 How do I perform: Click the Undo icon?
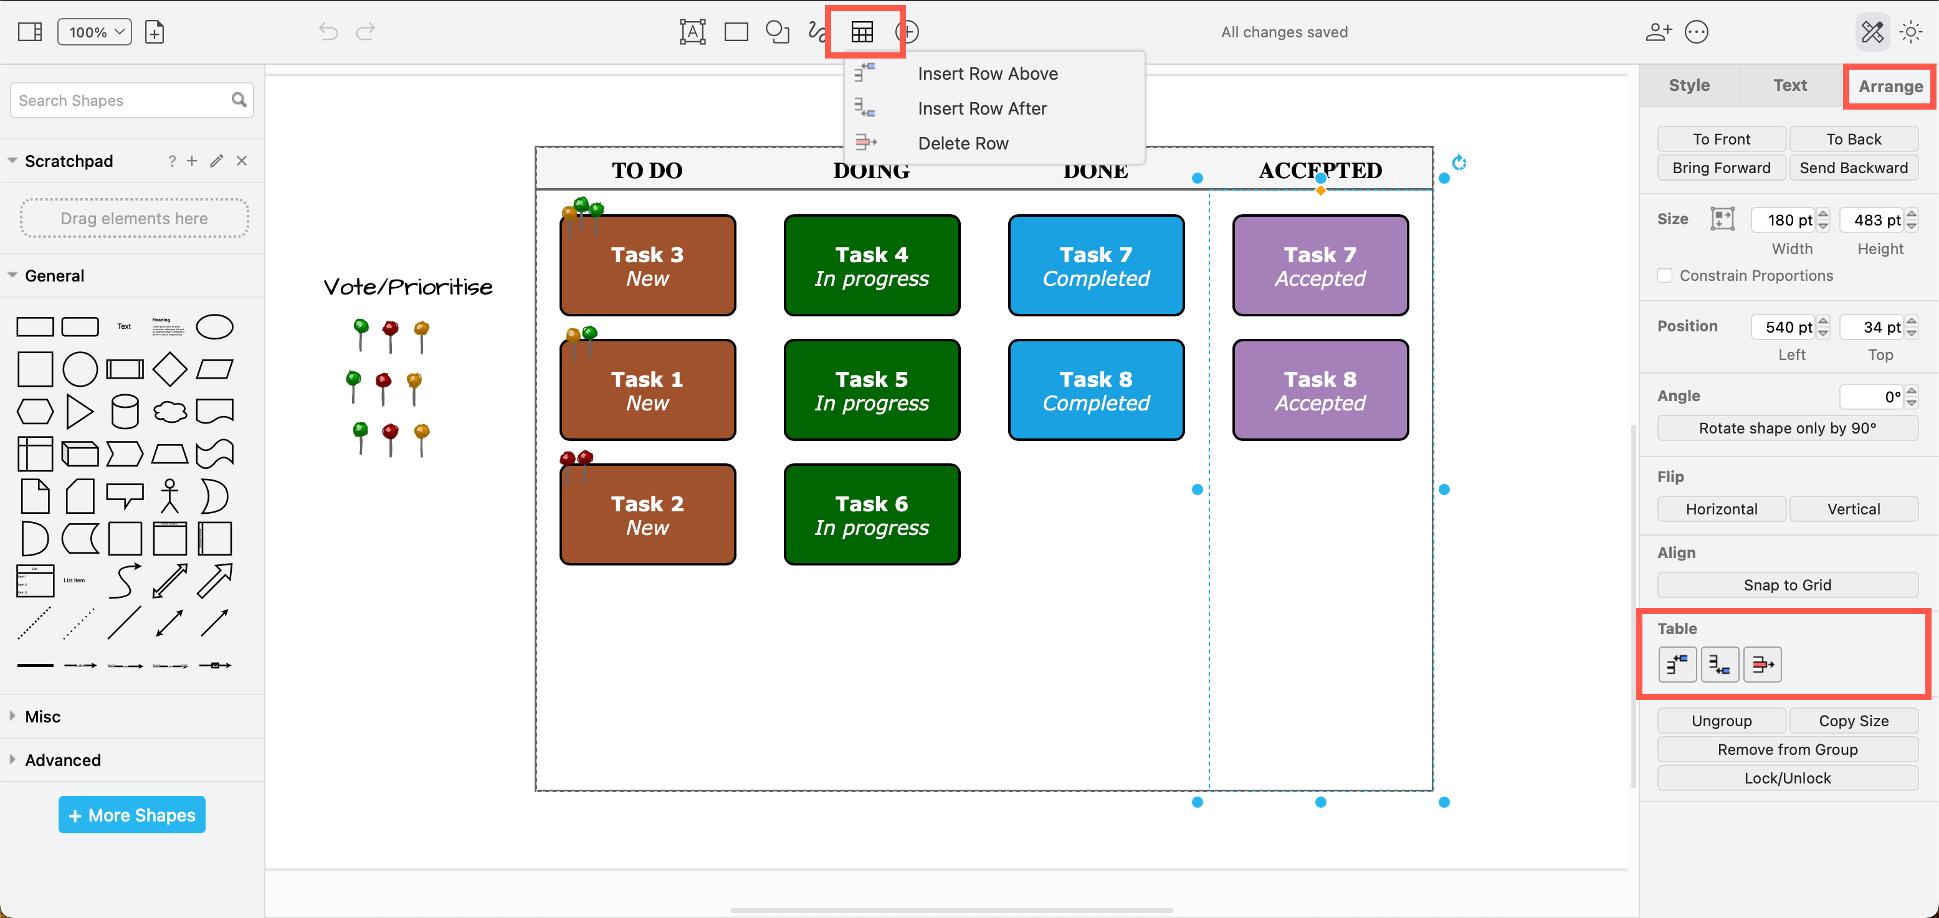[328, 32]
